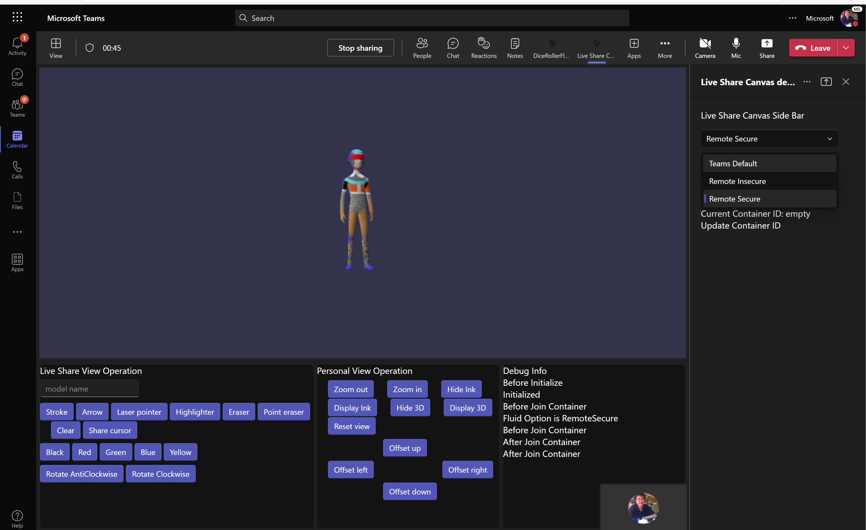The height and width of the screenshot is (530, 866).
Task: Expand the Leave options chevron
Action: pyautogui.click(x=846, y=48)
